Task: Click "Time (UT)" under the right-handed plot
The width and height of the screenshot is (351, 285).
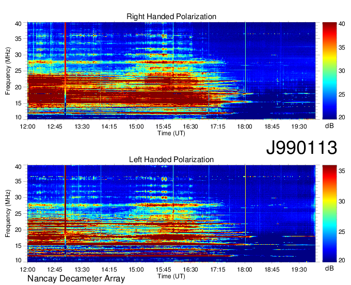Action: [x=171, y=133]
